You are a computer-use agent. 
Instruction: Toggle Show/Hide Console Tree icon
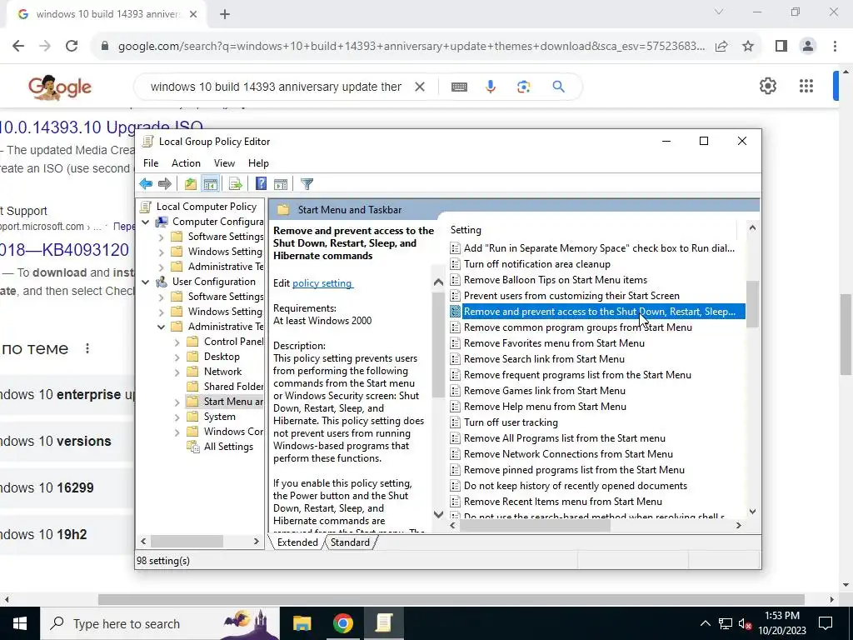coord(210,184)
